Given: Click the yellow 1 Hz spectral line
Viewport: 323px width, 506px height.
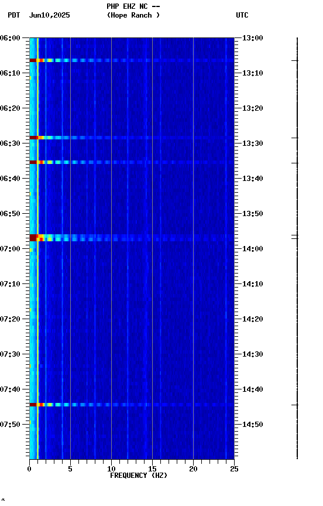Looking at the screenshot, I should (x=37, y=248).
